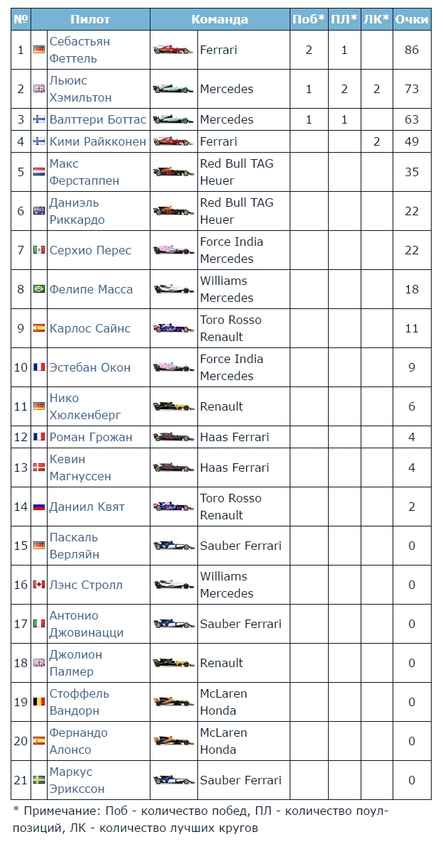Click the Dutch flag beside Макс Ферстаппен
The width and height of the screenshot is (443, 849).
[39, 172]
